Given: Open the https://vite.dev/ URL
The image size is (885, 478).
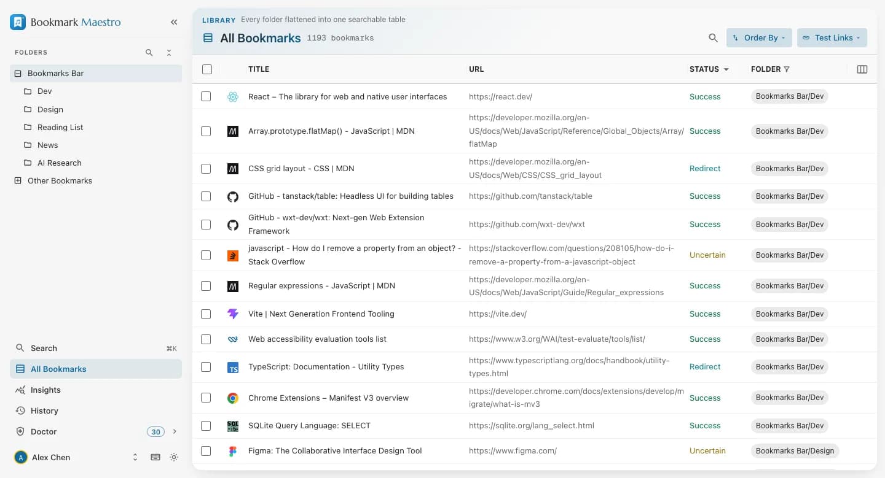Looking at the screenshot, I should click(x=498, y=314).
